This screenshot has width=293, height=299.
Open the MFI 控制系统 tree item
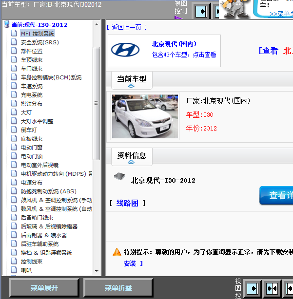(38, 34)
